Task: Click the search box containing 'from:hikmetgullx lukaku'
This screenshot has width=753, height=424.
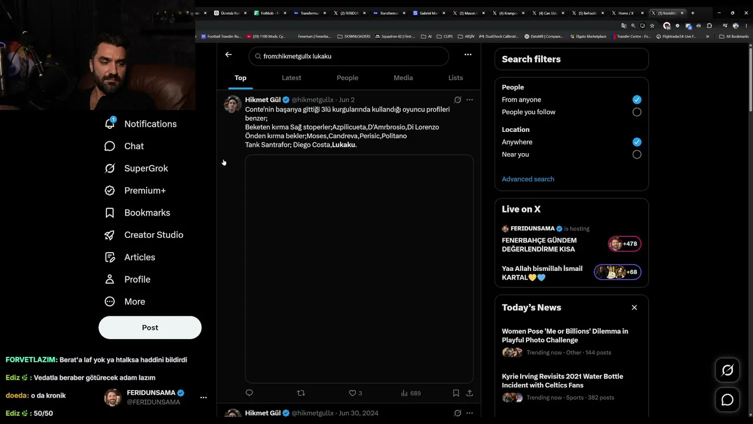Action: pyautogui.click(x=349, y=56)
